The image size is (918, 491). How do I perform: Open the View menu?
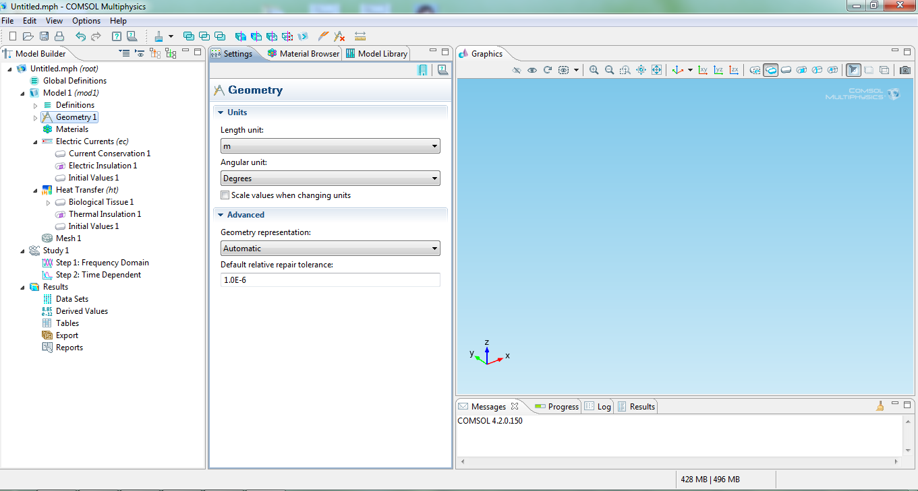click(55, 21)
